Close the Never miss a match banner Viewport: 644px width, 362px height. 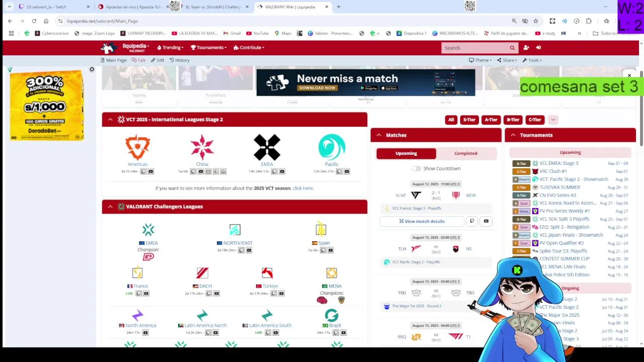click(x=629, y=75)
